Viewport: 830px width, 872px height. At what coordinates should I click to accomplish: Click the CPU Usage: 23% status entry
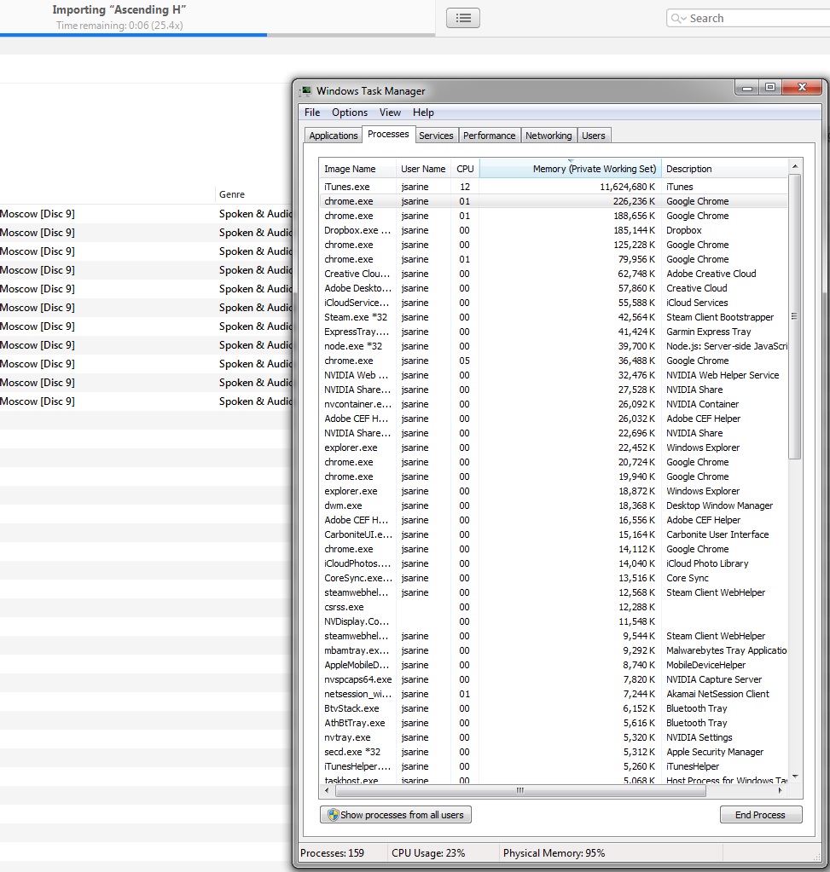428,852
